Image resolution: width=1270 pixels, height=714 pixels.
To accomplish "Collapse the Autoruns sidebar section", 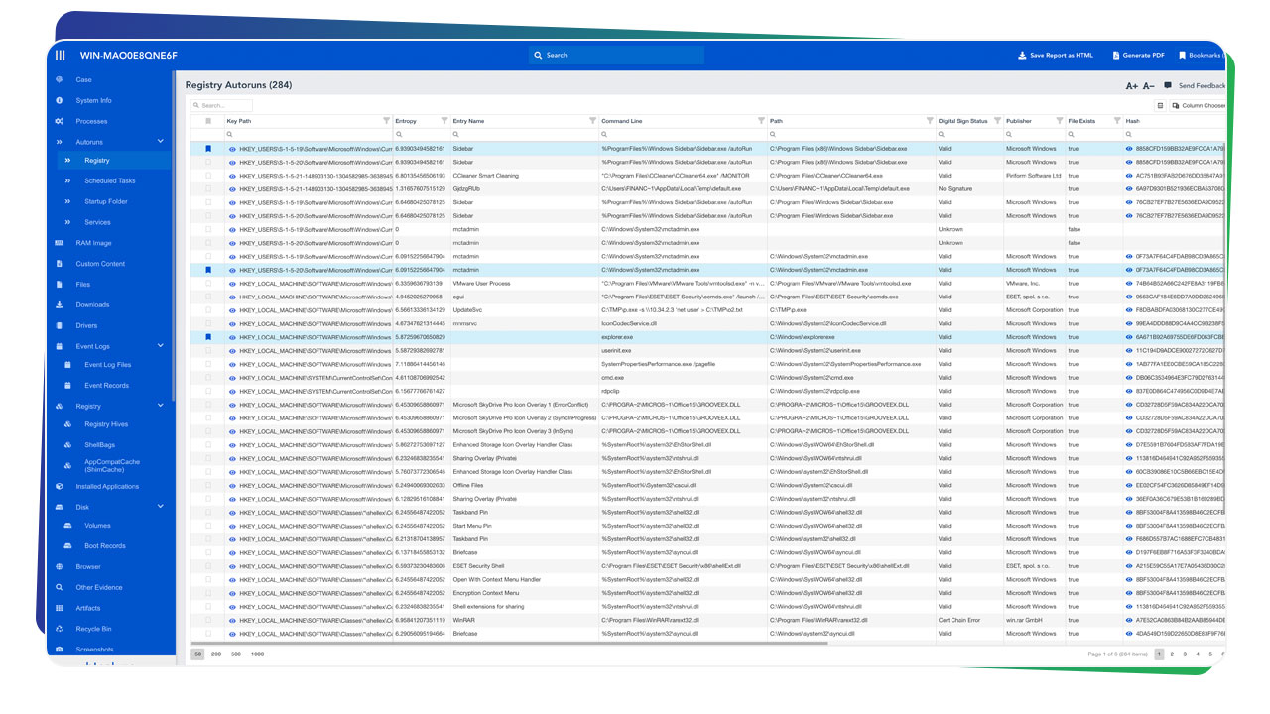I will click(x=161, y=142).
